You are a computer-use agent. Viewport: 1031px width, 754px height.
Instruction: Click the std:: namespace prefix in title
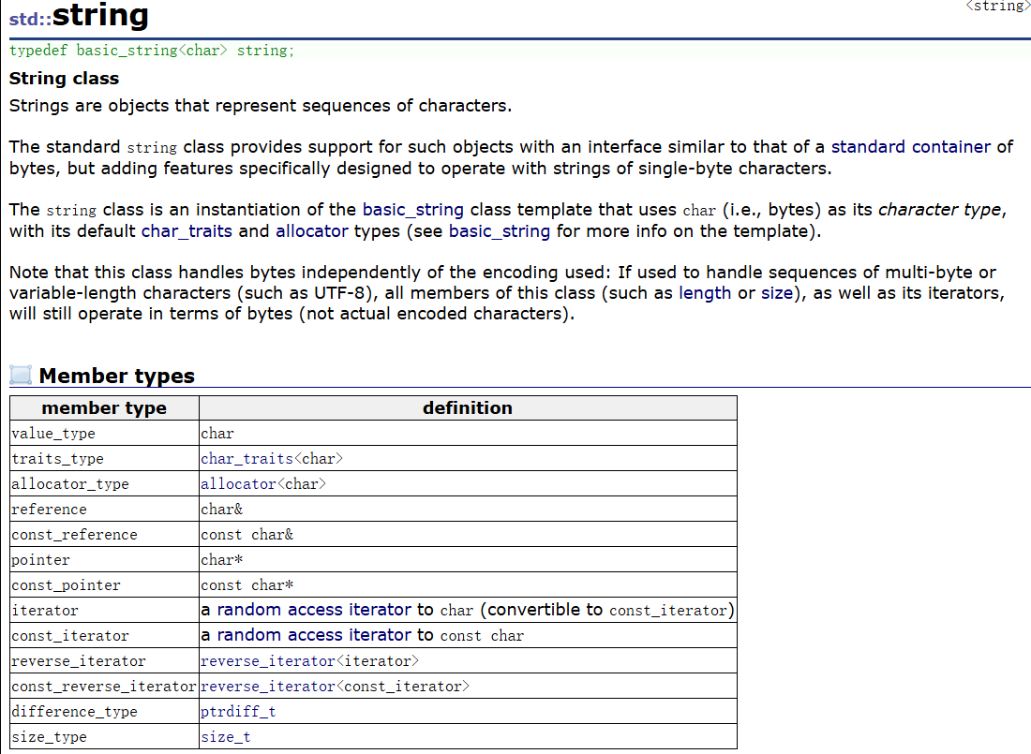pos(30,19)
